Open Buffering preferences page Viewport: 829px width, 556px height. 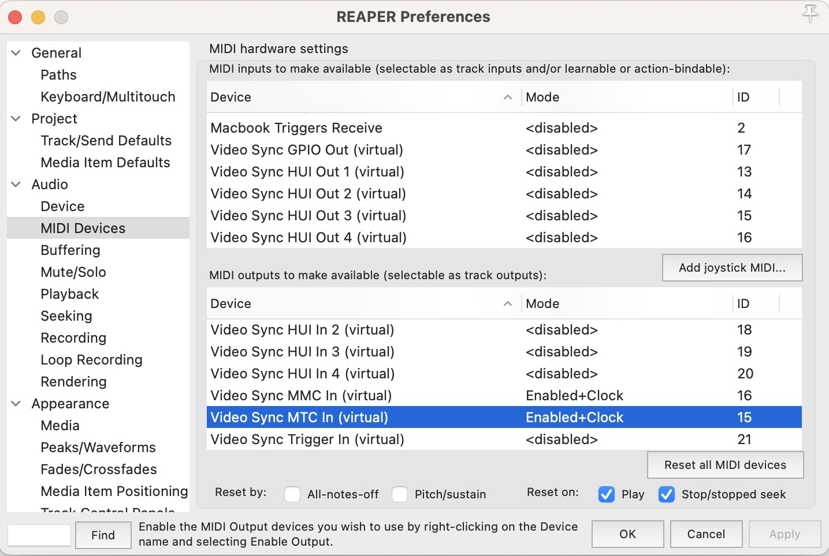(70, 250)
